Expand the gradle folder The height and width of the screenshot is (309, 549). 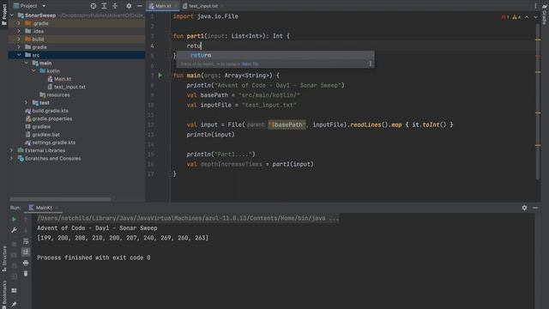click(x=19, y=47)
